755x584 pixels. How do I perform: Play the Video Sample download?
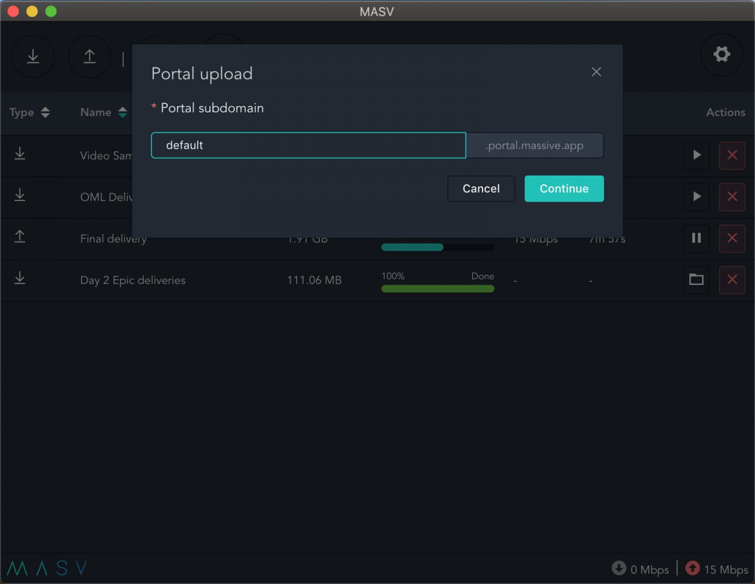click(696, 155)
